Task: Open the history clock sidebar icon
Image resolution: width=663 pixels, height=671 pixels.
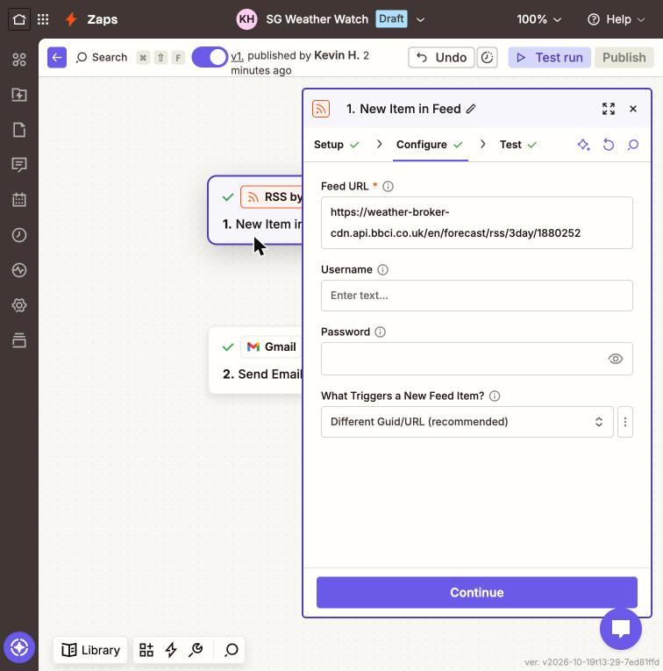Action: pyautogui.click(x=19, y=235)
